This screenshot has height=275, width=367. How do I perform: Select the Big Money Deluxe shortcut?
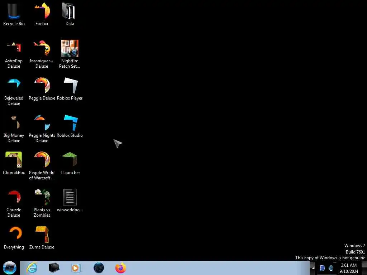[14, 129]
